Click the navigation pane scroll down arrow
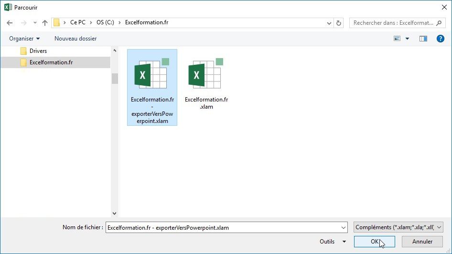This screenshot has width=452, height=254. (115, 213)
